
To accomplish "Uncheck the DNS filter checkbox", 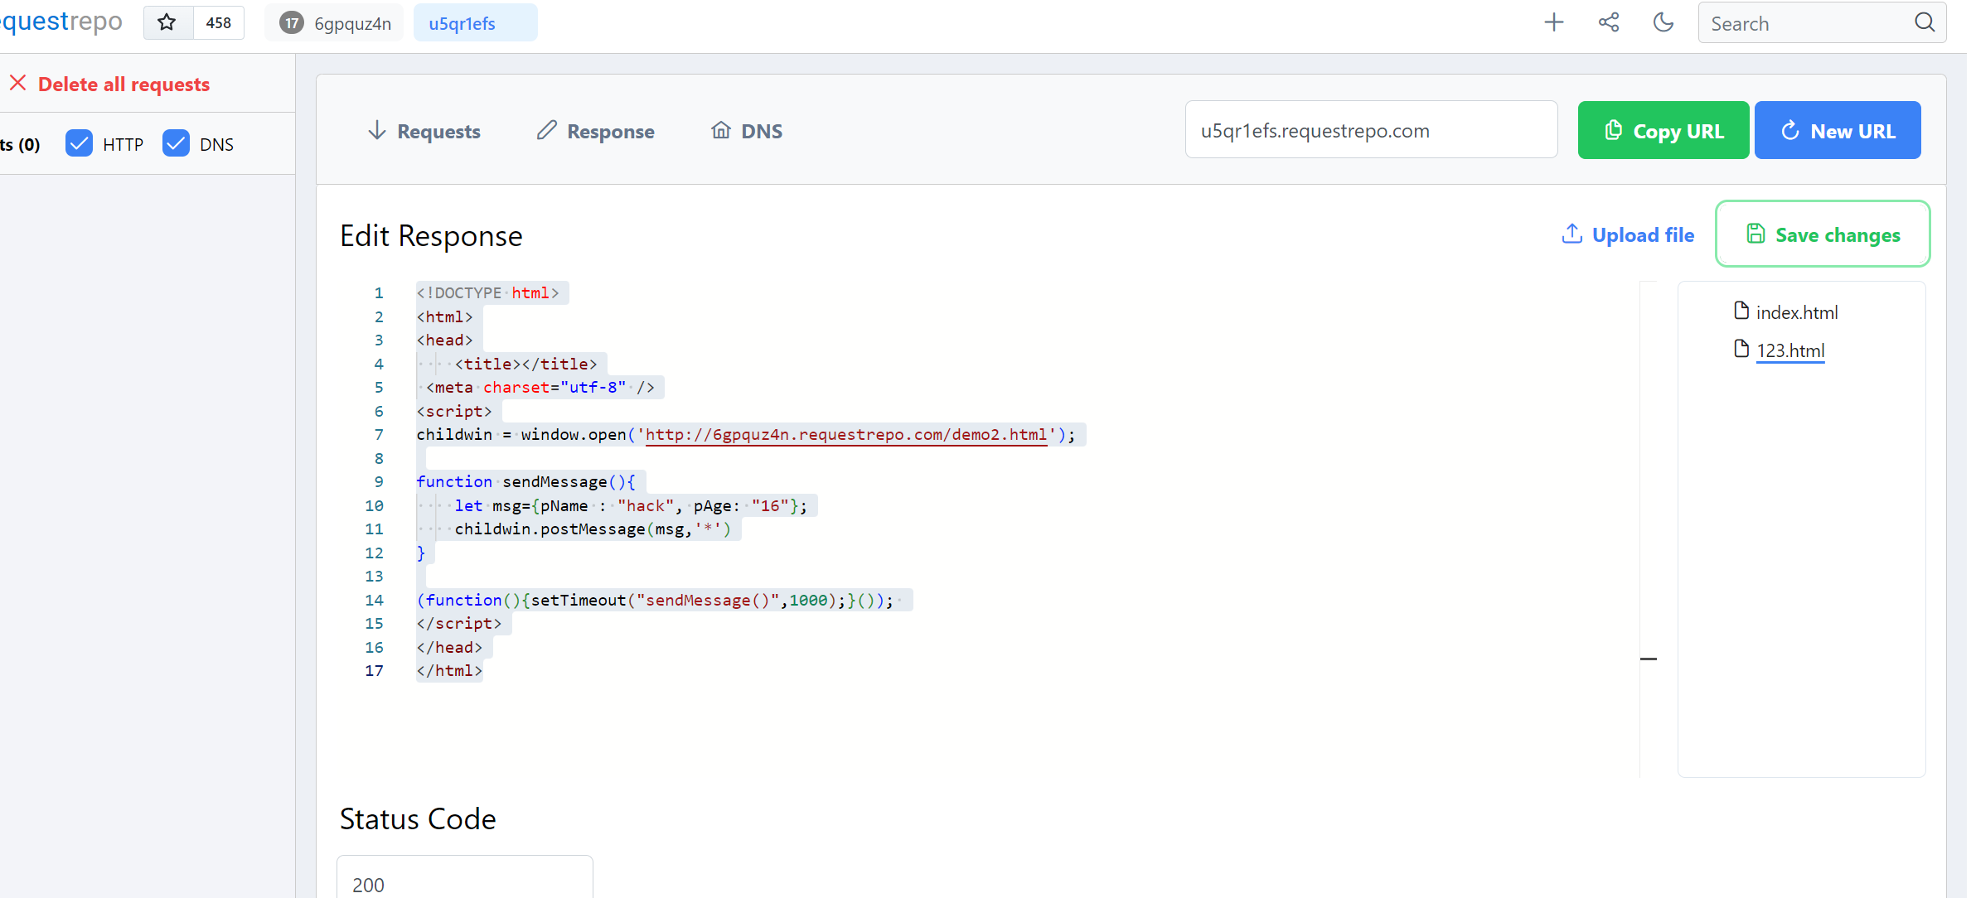I will pos(177,143).
